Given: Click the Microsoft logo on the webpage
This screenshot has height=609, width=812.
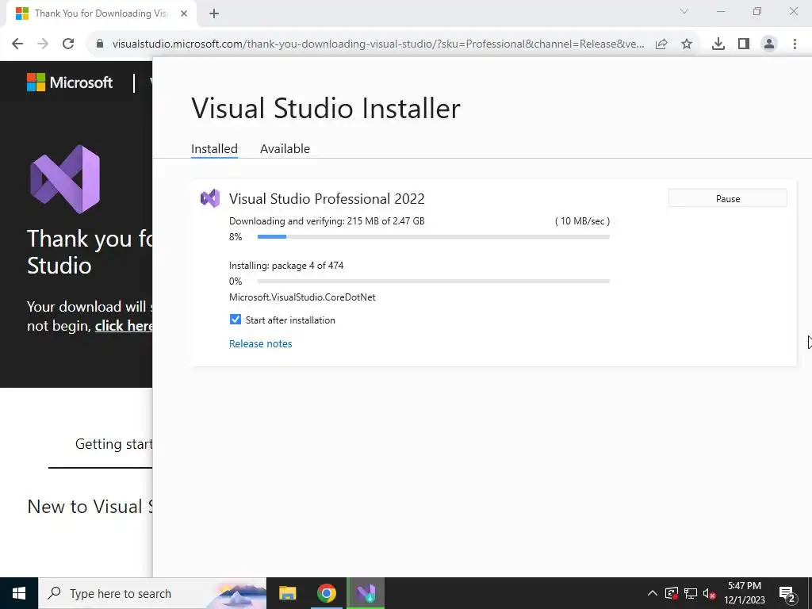Looking at the screenshot, I should (x=70, y=82).
